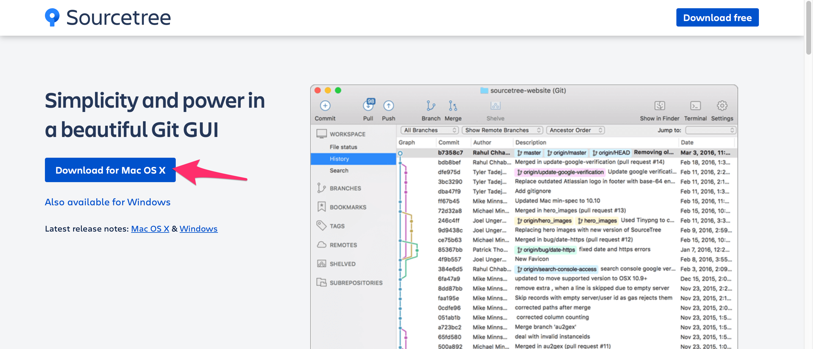Click the Pull icon with badge 98
The width and height of the screenshot is (813, 349).
point(368,106)
